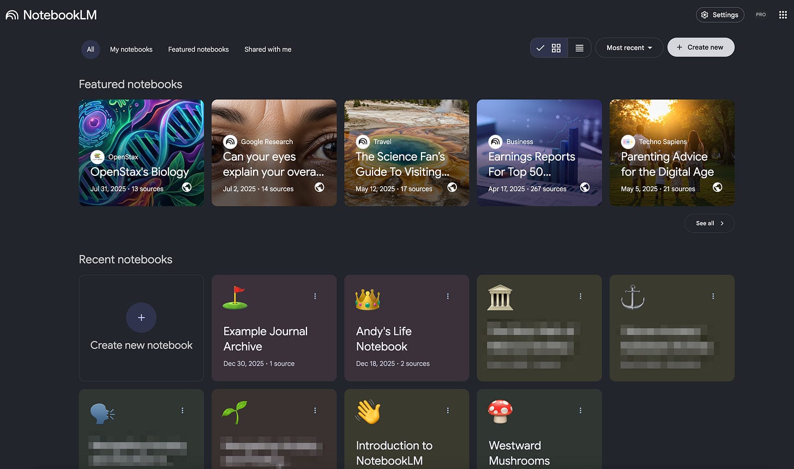
Task: Open The Science Fan's Guide notebook
Action: tap(406, 153)
